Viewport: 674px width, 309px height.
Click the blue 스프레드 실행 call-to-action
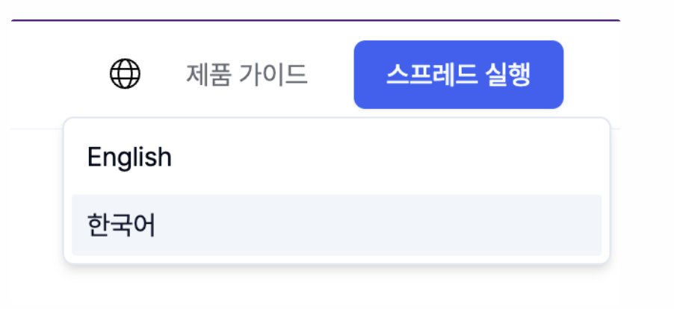point(459,75)
